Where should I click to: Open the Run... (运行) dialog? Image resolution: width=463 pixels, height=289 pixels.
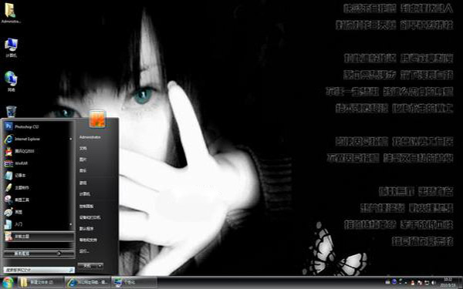(84, 251)
